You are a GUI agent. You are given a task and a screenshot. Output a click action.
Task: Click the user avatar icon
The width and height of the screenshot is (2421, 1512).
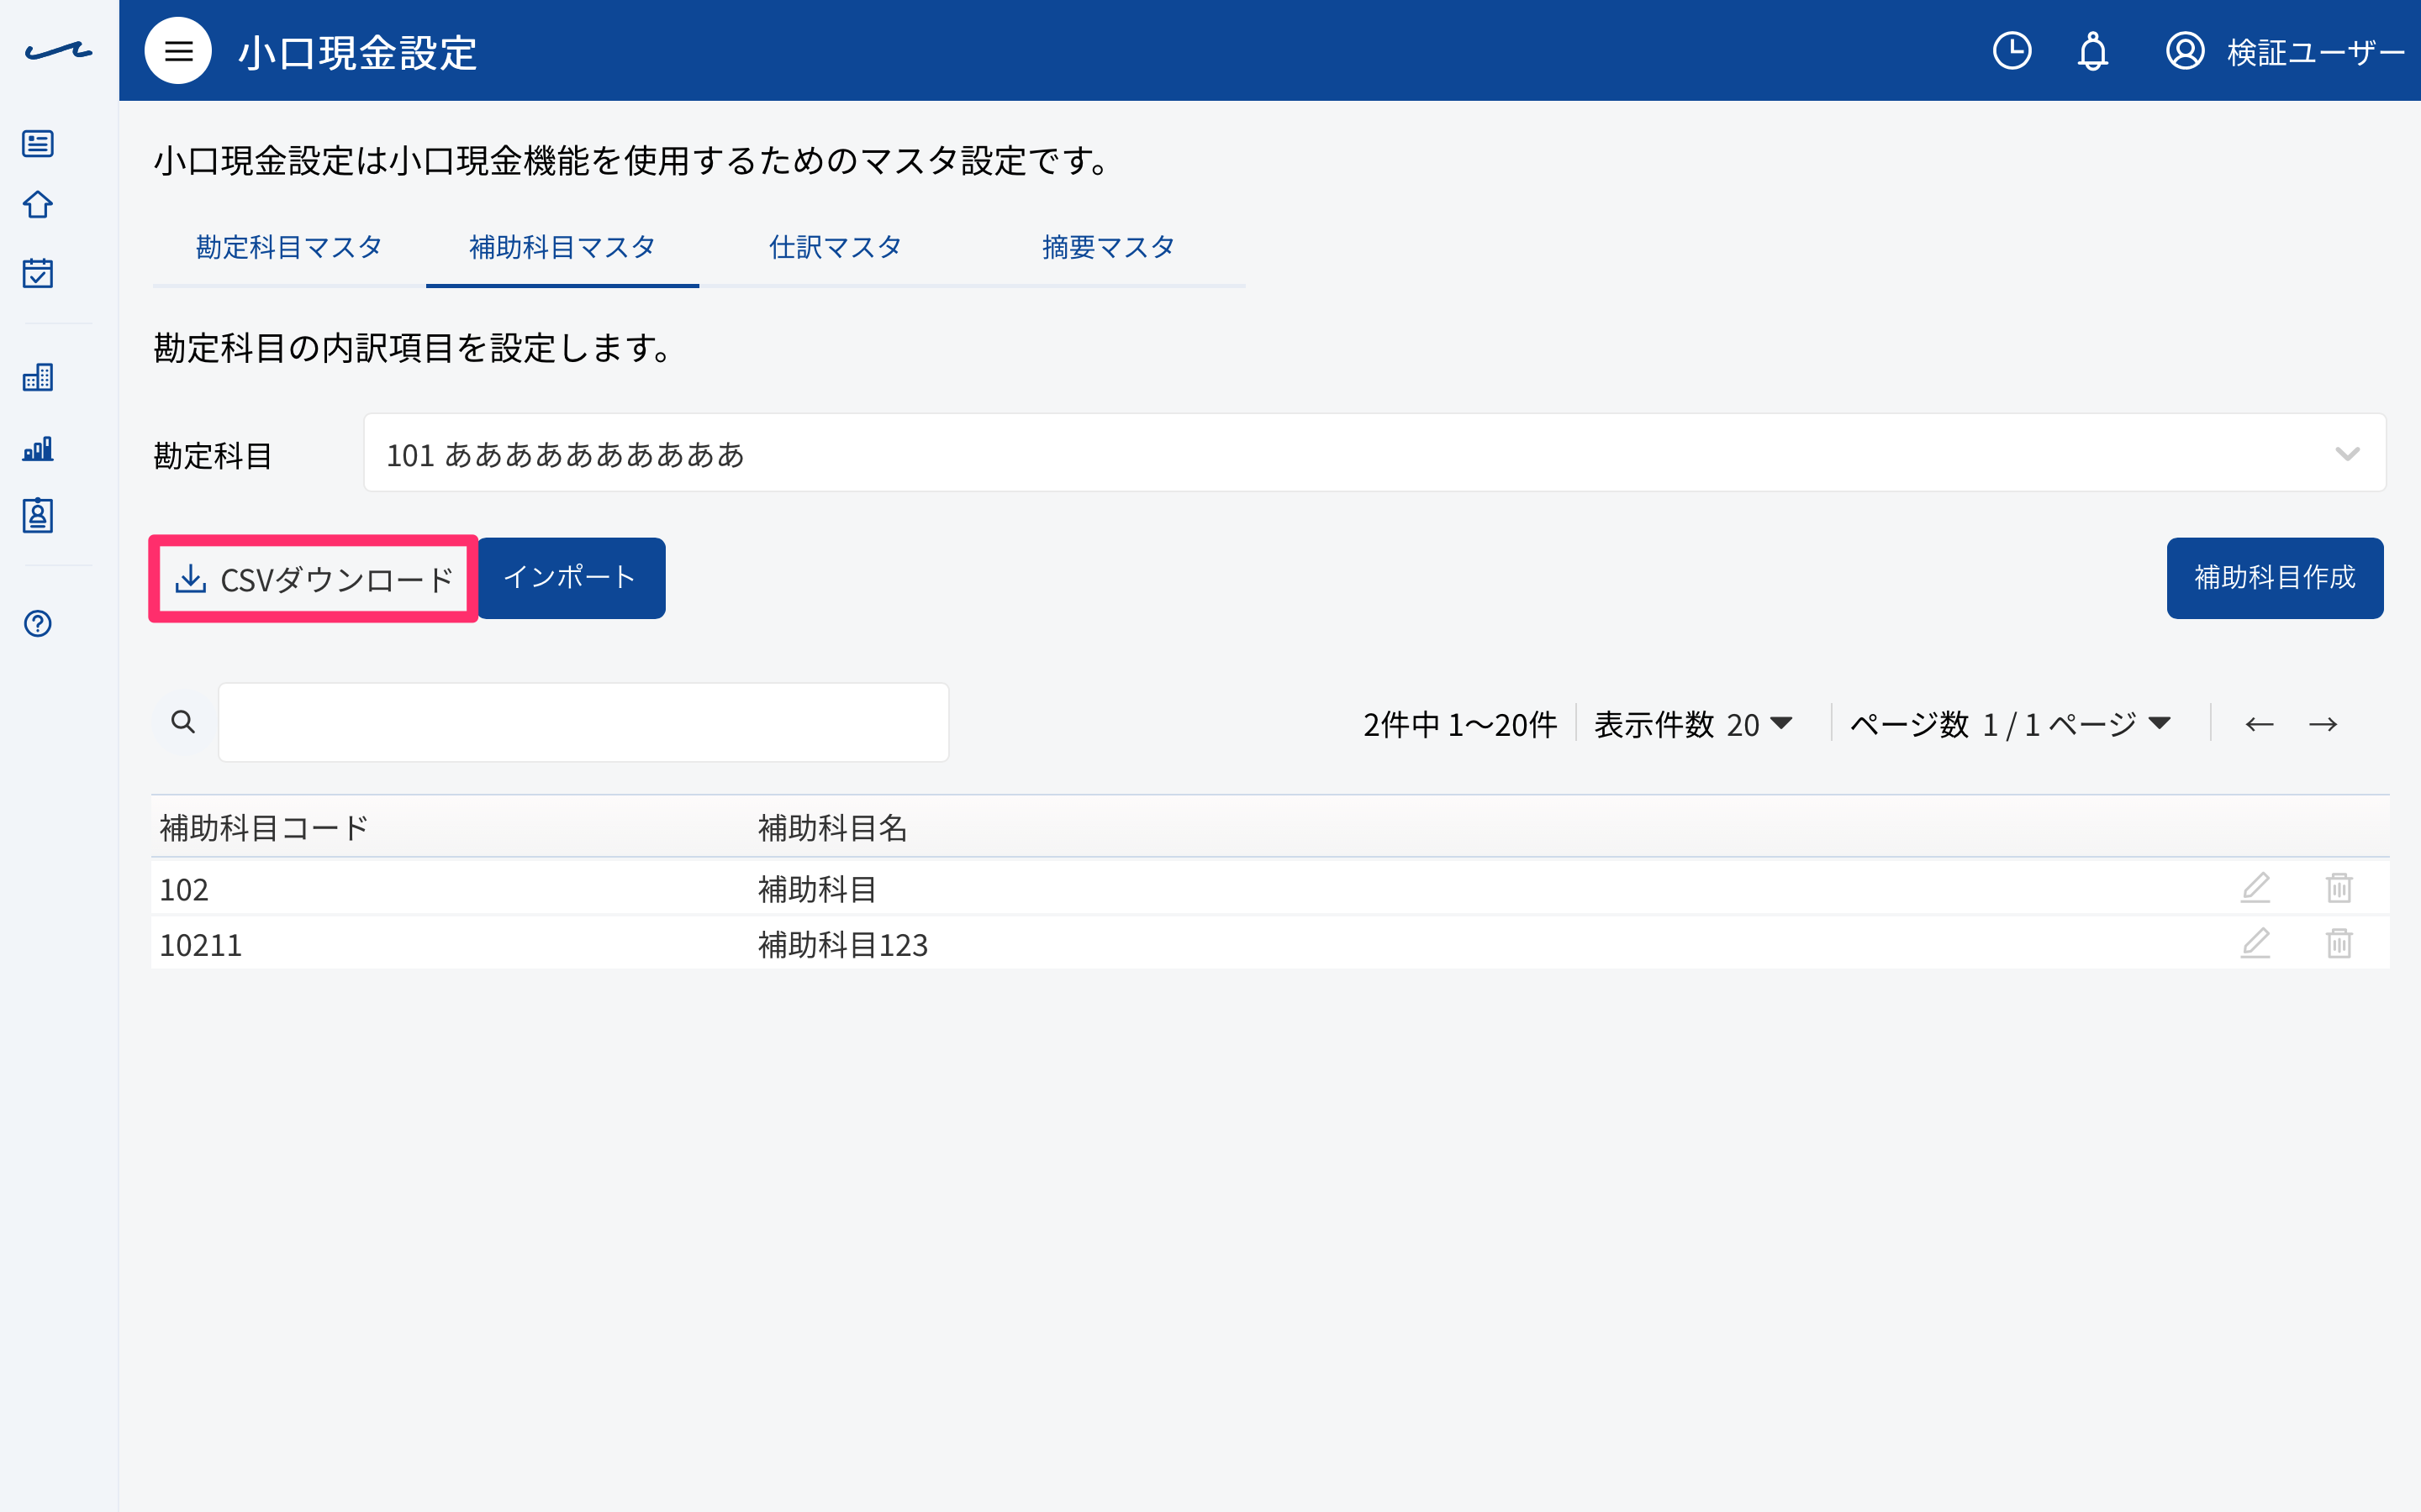pos(2185,51)
